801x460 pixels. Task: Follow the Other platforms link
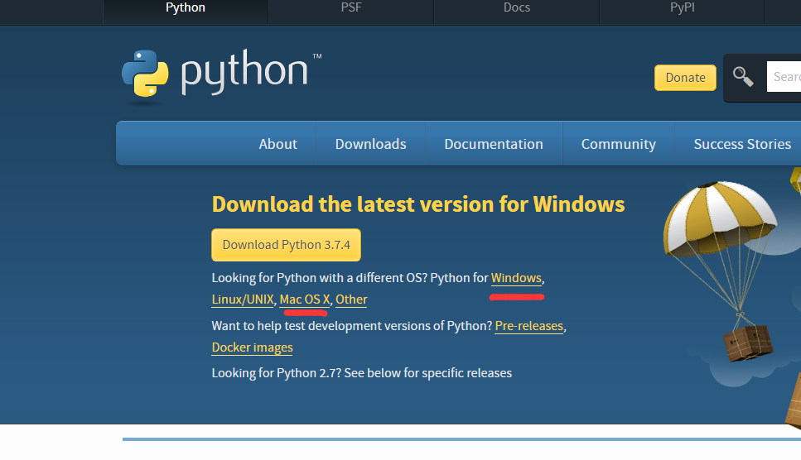[x=351, y=299]
